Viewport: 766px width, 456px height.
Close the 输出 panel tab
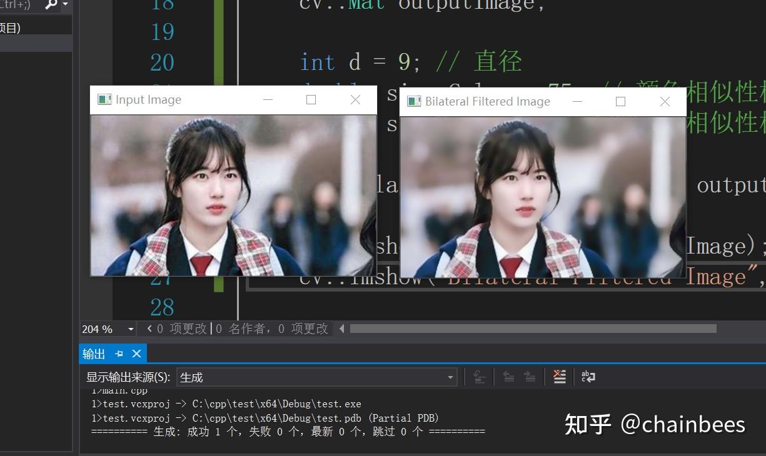point(137,354)
